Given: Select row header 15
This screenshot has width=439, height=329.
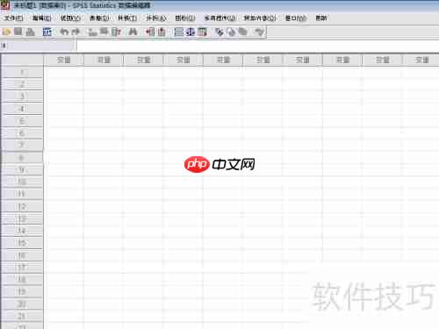Looking at the screenshot, I should coord(22,243).
